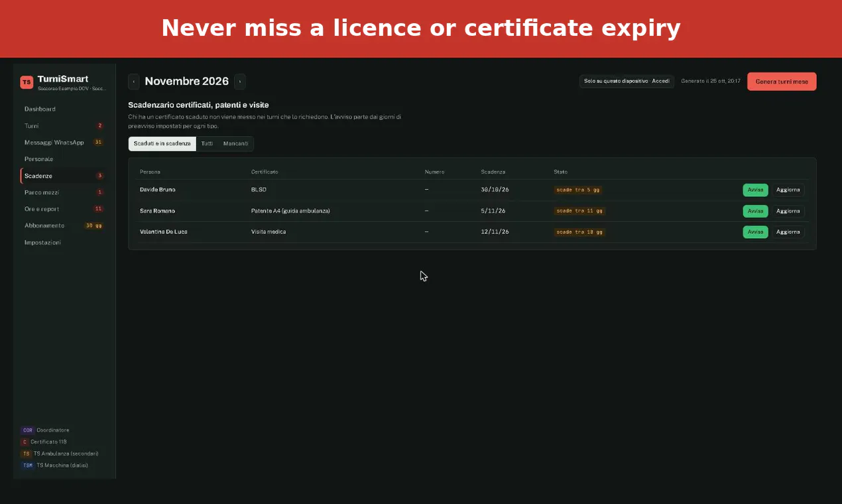Click the expiry date '12/11/26'
The image size is (842, 504).
click(495, 232)
